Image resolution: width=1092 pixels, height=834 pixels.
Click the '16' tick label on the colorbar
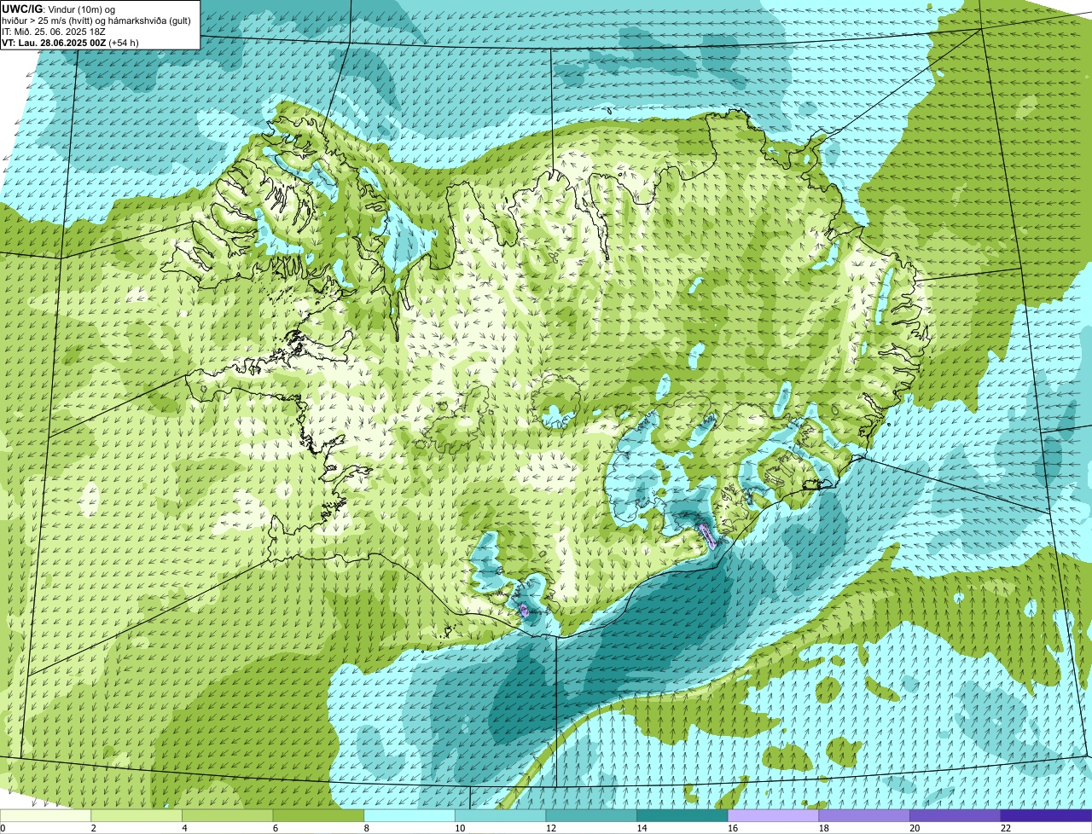pyautogui.click(x=733, y=828)
